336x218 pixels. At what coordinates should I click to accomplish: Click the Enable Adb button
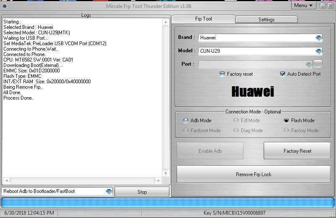(x=210, y=151)
